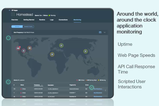The width and height of the screenshot is (159, 106).
Task: Click the Homestead app icon placeholder
Action: coord(13,14)
